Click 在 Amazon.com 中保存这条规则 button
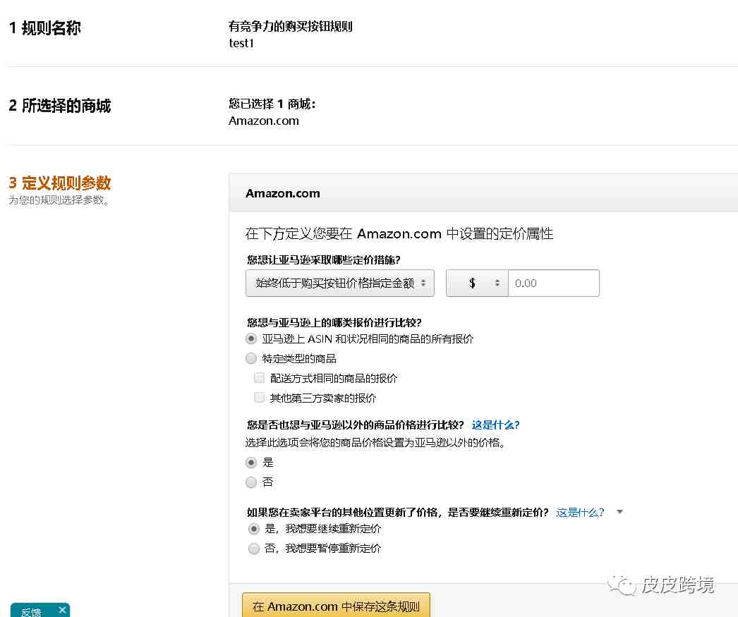The height and width of the screenshot is (617, 738). [x=336, y=605]
